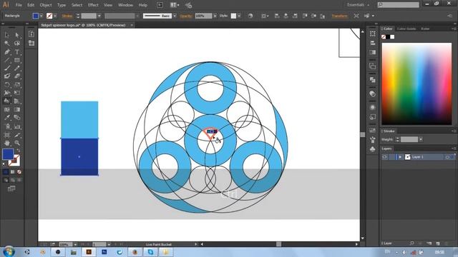Enable Draw Normal mode
Viewport: 458px width, 257px height.
pyautogui.click(x=6, y=180)
